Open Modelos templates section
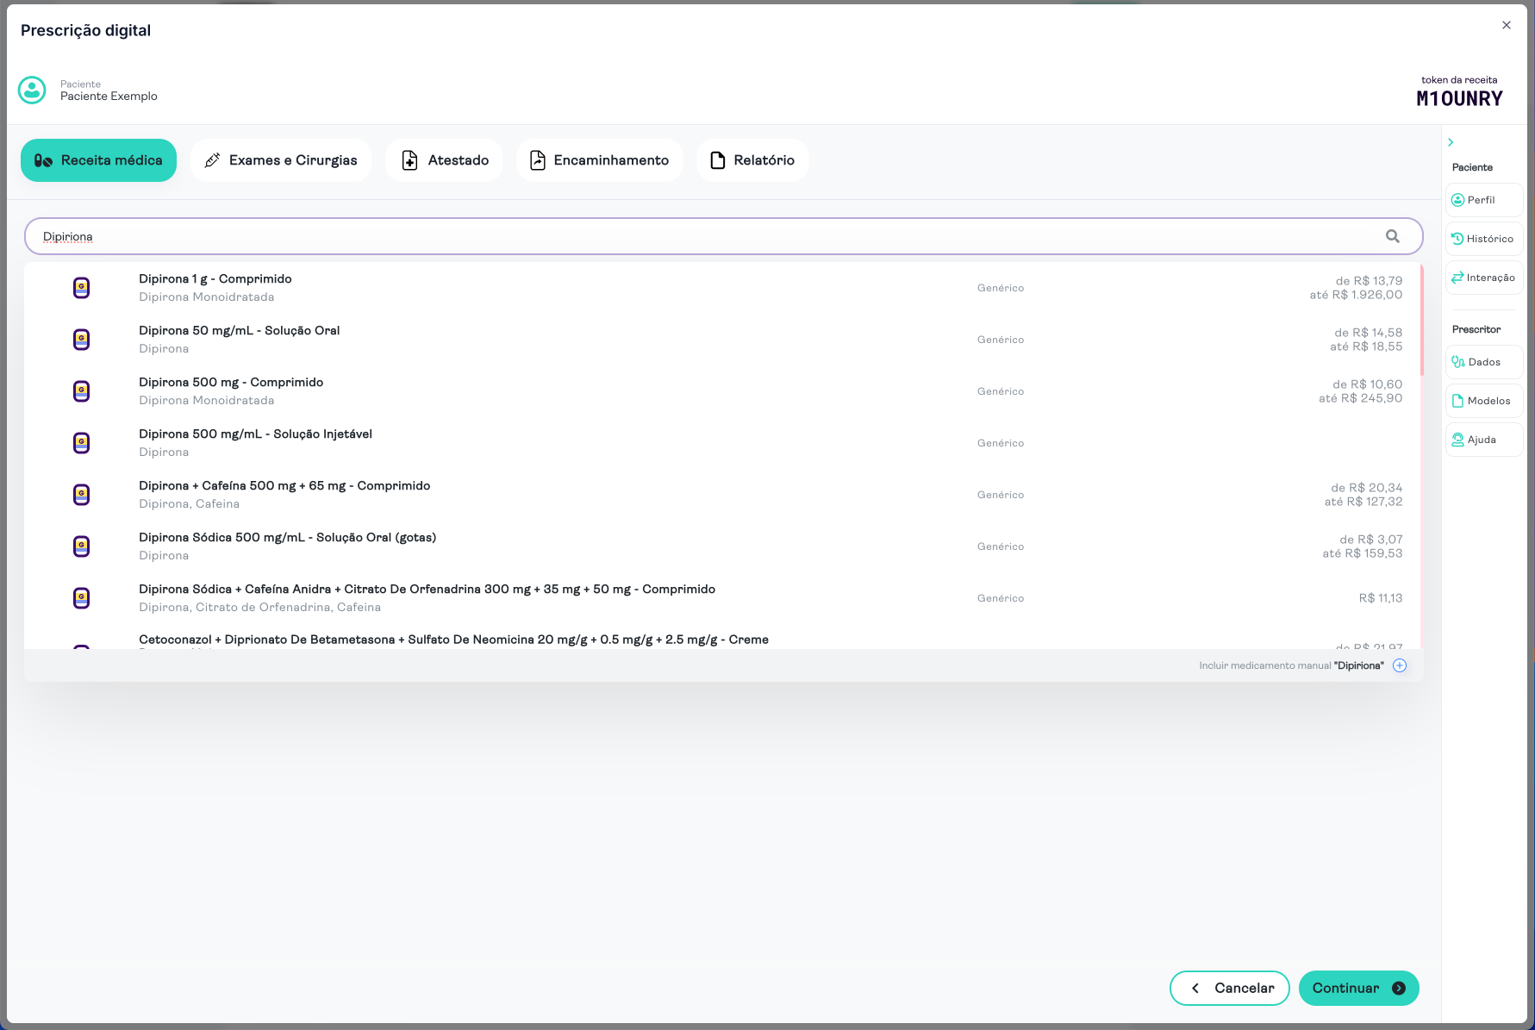The image size is (1535, 1030). pyautogui.click(x=1483, y=401)
